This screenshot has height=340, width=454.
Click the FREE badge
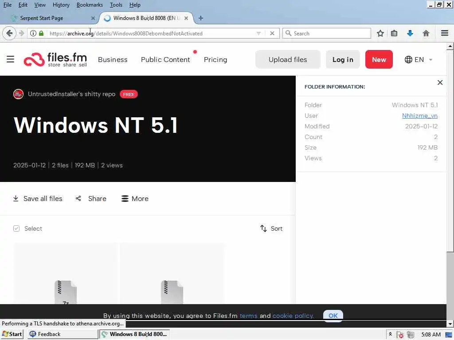tap(129, 94)
